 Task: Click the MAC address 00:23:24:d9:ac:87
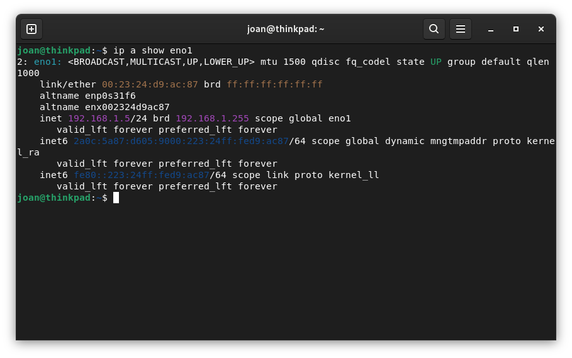tap(150, 84)
